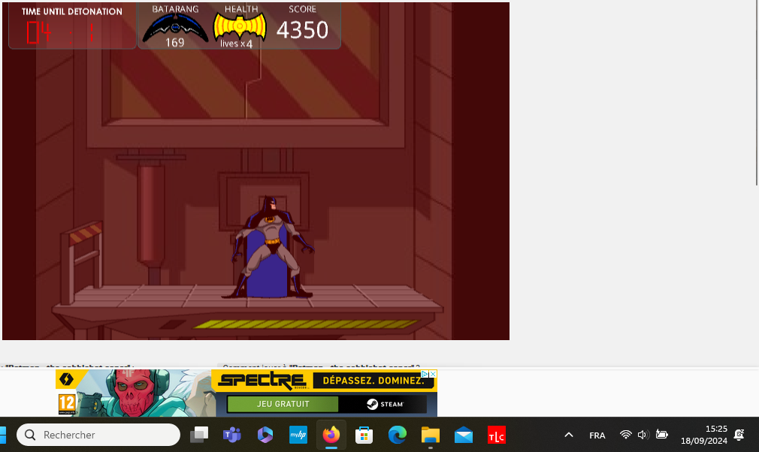The height and width of the screenshot is (452, 759).
Task: Open the Mail app in taskbar
Action: (463, 435)
